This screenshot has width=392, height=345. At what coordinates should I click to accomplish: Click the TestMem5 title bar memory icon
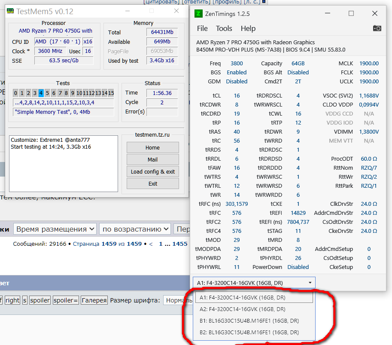pyautogui.click(x=10, y=11)
